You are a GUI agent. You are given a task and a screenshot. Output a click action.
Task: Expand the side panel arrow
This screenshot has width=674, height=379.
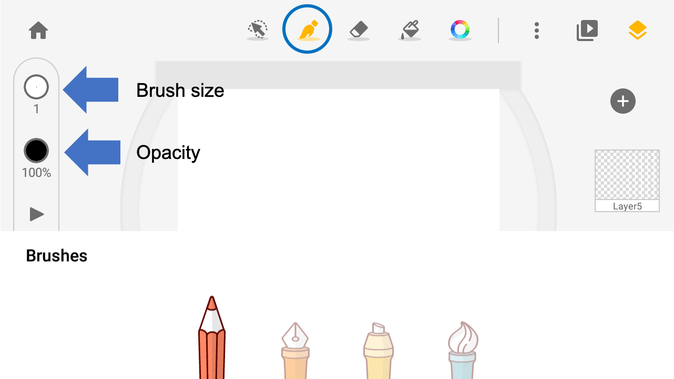click(x=36, y=214)
